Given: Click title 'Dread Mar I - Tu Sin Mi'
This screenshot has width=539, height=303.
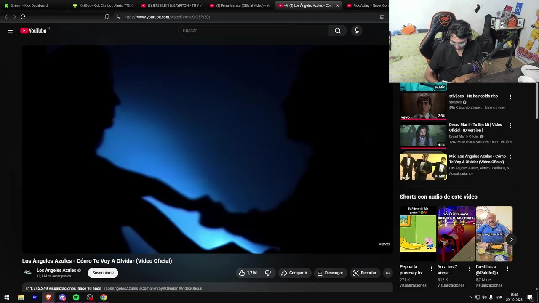Looking at the screenshot, I should click(x=476, y=128).
